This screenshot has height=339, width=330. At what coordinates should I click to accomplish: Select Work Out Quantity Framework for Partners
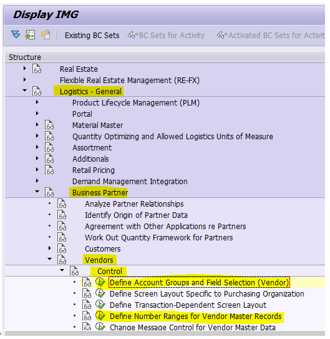coord(158,238)
